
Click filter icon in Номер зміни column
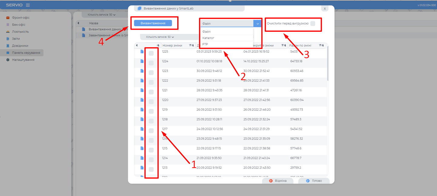[x=191, y=45]
